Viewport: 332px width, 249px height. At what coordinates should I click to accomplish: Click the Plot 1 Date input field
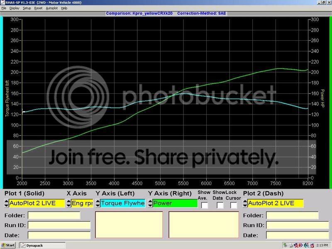[x=59, y=235]
